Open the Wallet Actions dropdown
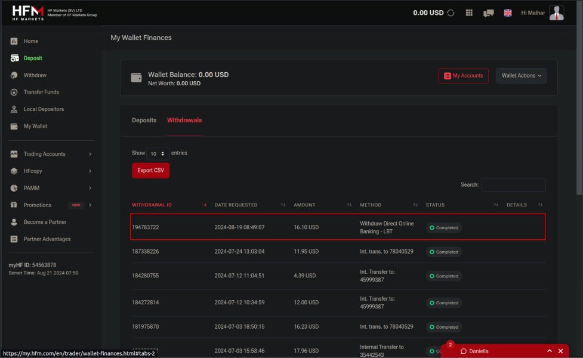This screenshot has height=358, width=583. [x=521, y=76]
